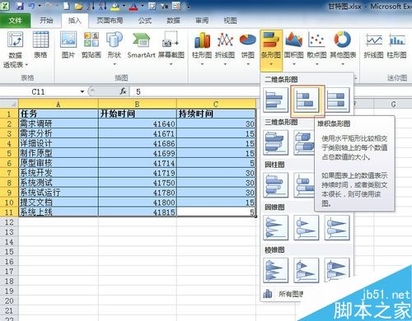412x321 pixels.
Task: Open the Other charts (其他图表) menu
Action: click(343, 48)
